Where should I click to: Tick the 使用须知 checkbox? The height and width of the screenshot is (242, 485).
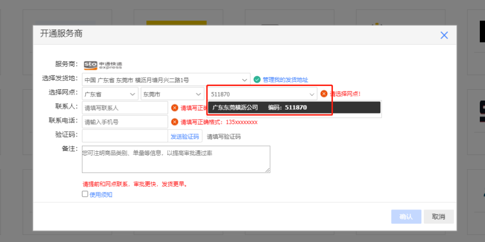coord(85,194)
